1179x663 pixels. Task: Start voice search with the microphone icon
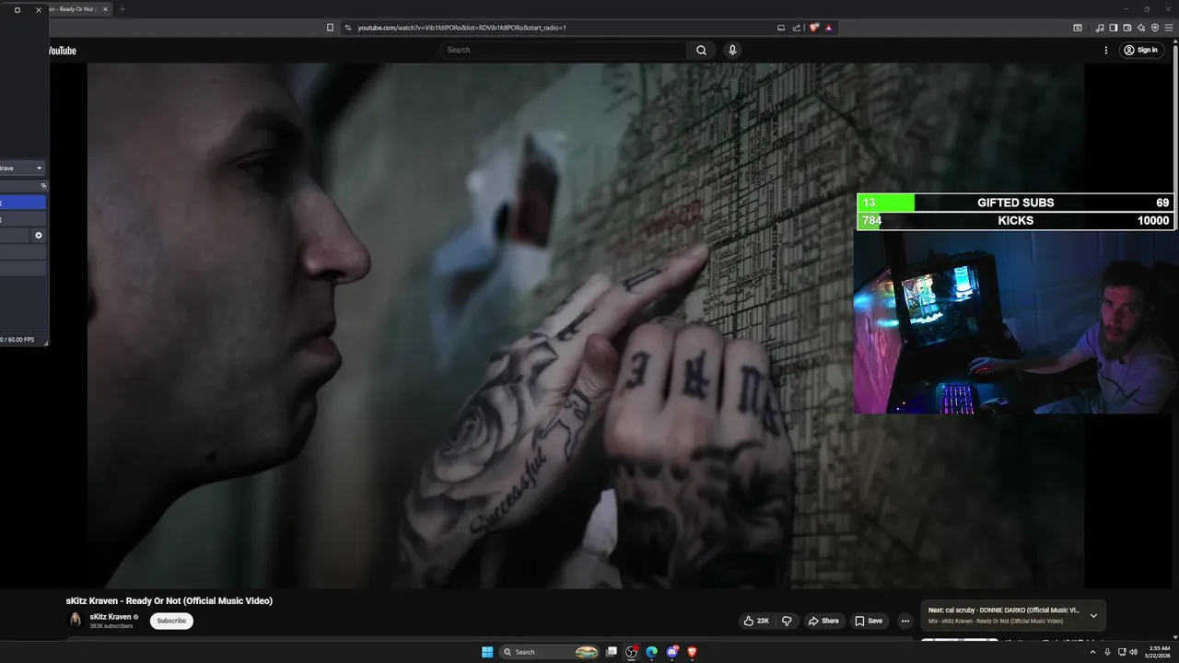tap(732, 50)
